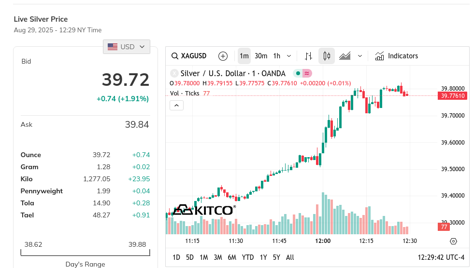Switch range to All

(290, 257)
